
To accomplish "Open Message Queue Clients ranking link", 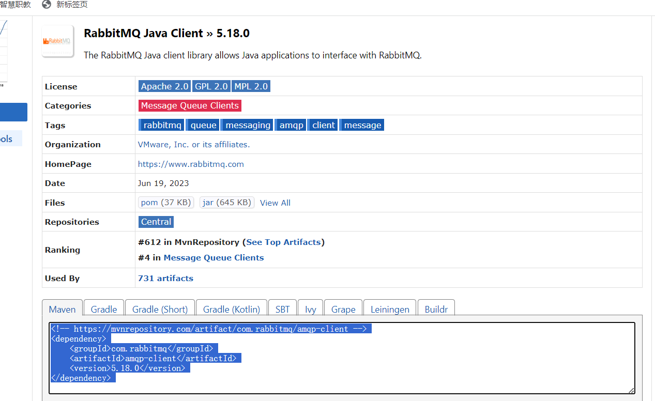I will coord(214,257).
